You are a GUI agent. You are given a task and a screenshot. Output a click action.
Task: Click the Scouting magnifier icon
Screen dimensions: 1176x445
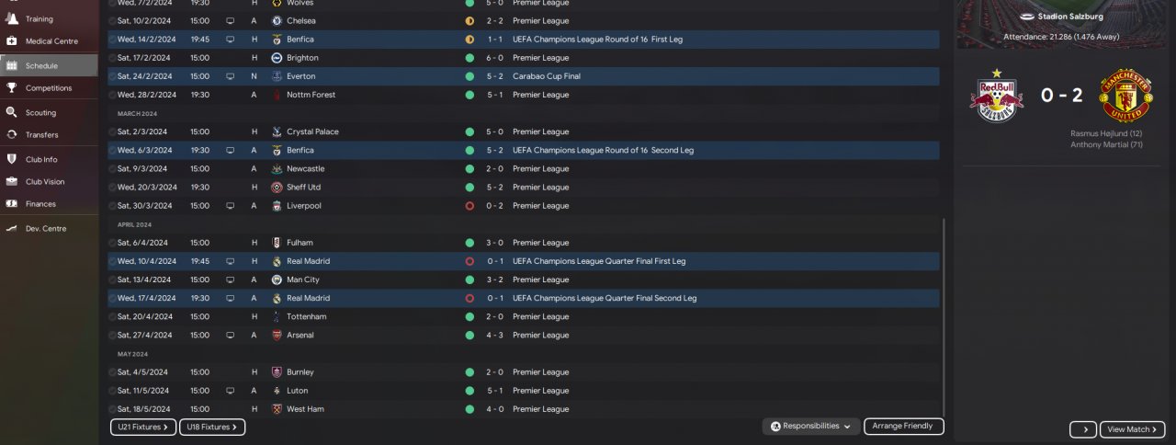pyautogui.click(x=12, y=113)
